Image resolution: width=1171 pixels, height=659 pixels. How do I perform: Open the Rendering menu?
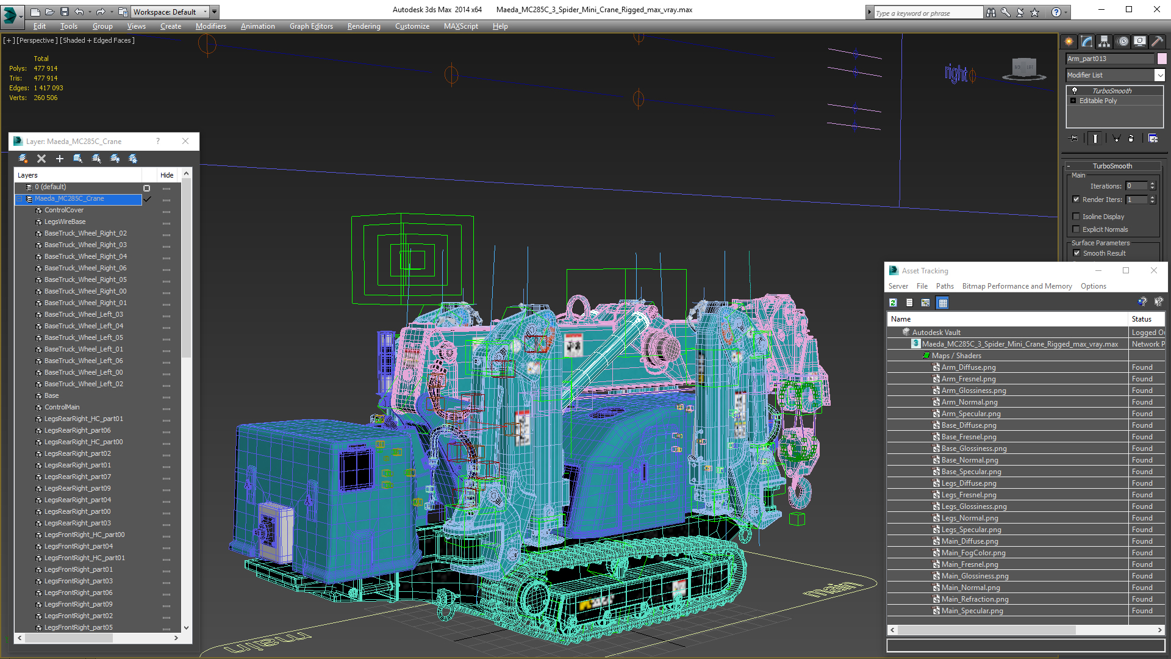pos(363,26)
